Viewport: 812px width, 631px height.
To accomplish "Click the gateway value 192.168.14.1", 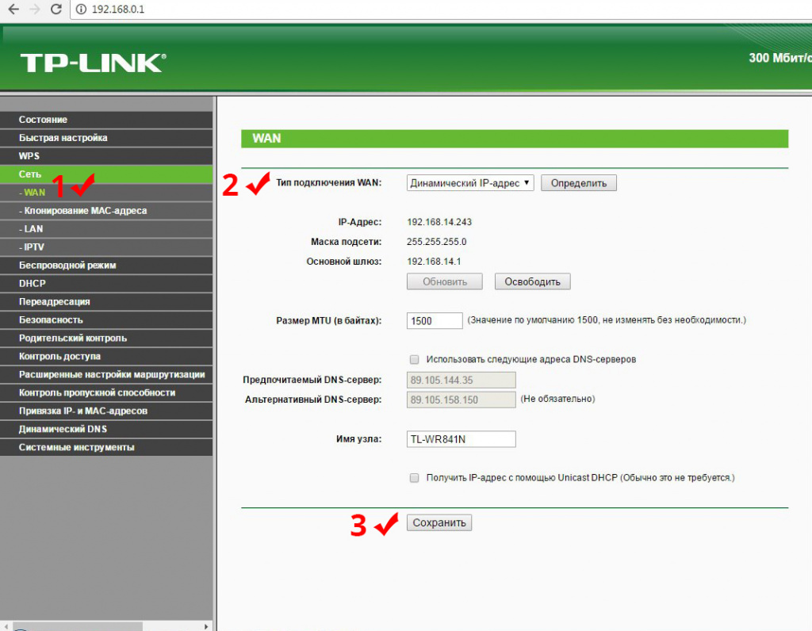I will pos(434,262).
